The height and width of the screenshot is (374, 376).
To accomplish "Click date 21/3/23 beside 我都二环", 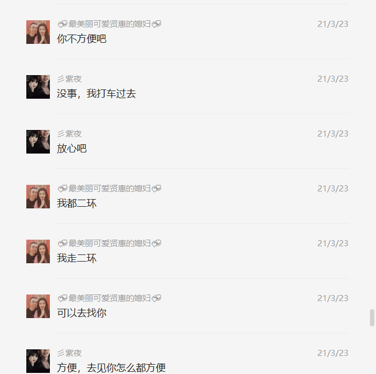I will coord(333,189).
